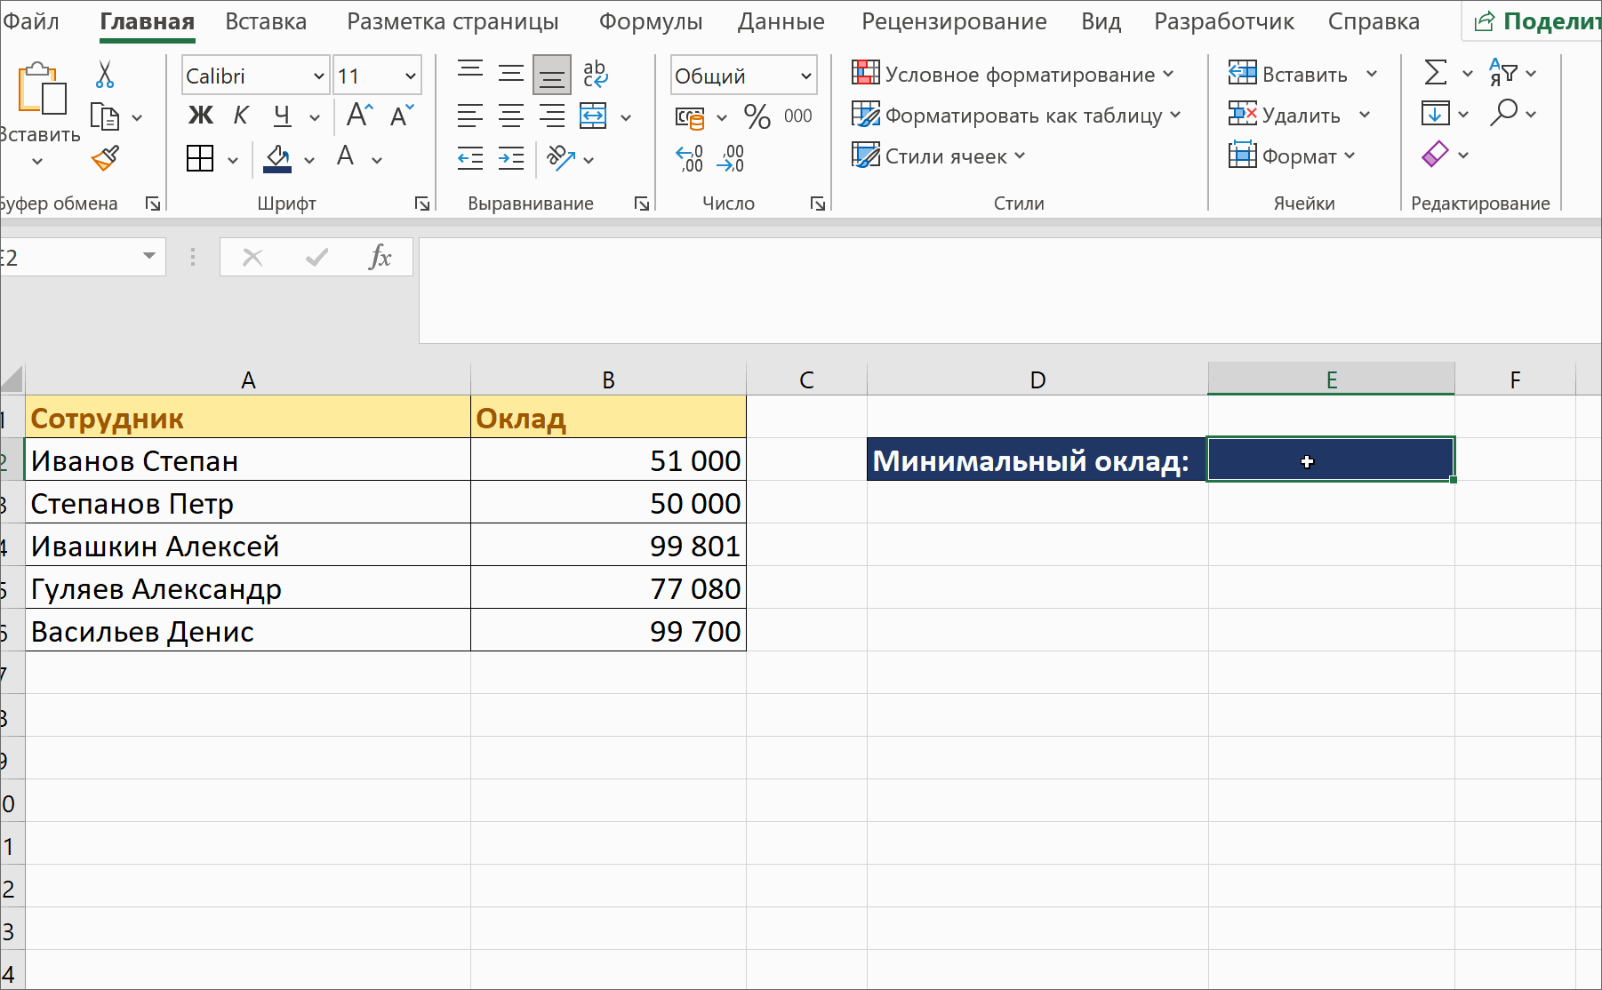
Task: Click inside the formula bar input
Action: point(1009,290)
